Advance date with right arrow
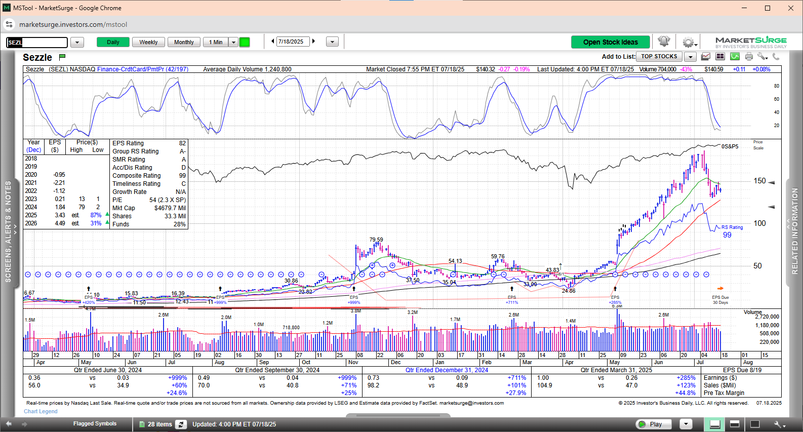This screenshot has height=432, width=803. pos(313,42)
